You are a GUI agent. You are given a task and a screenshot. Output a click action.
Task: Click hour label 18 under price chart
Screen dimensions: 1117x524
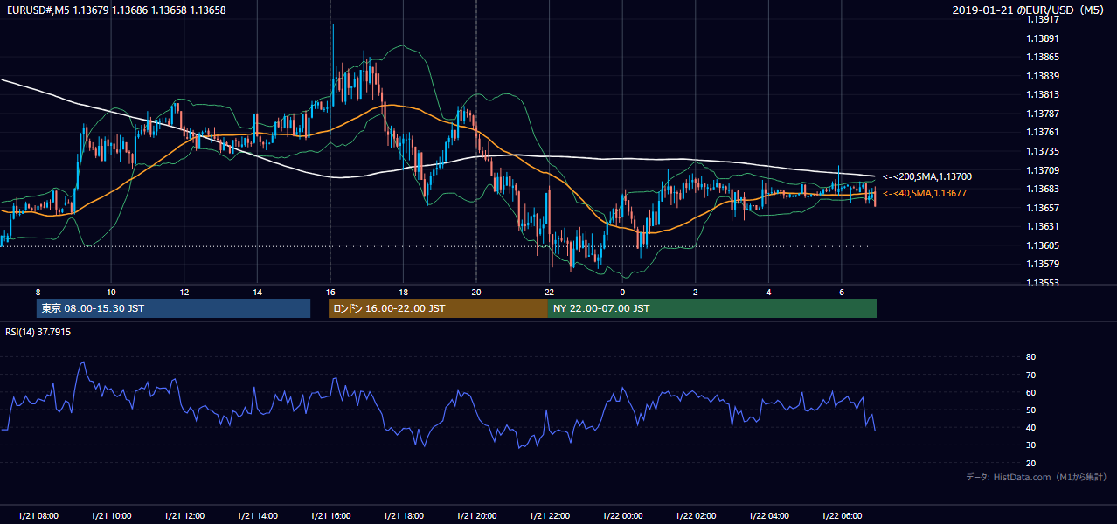pyautogui.click(x=403, y=292)
